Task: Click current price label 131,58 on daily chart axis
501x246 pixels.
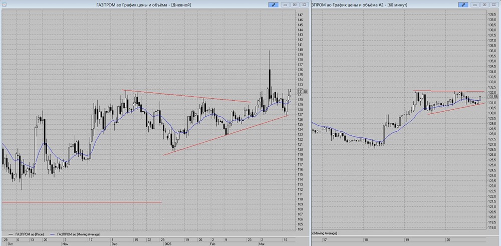Action: tap(302, 92)
